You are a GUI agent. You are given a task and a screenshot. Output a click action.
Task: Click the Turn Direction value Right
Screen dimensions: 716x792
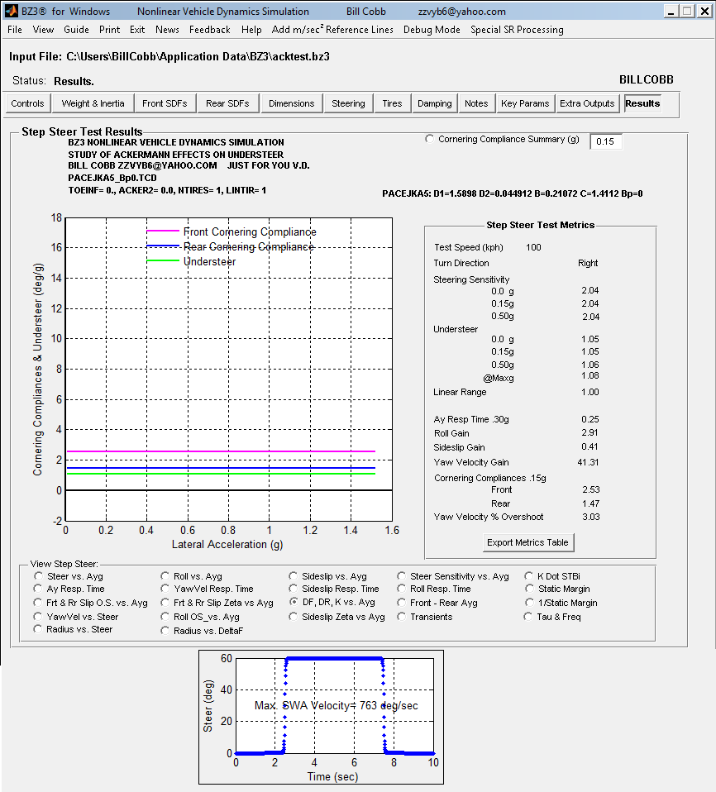pyautogui.click(x=588, y=263)
